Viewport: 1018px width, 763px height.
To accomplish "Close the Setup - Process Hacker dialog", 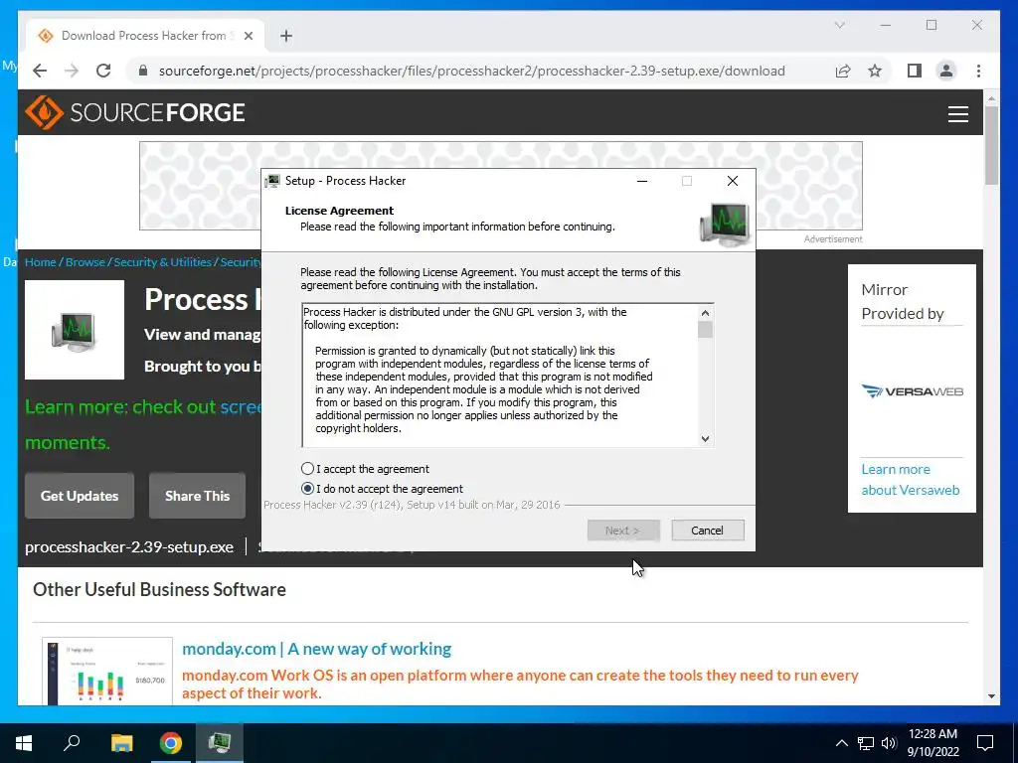I will (733, 181).
